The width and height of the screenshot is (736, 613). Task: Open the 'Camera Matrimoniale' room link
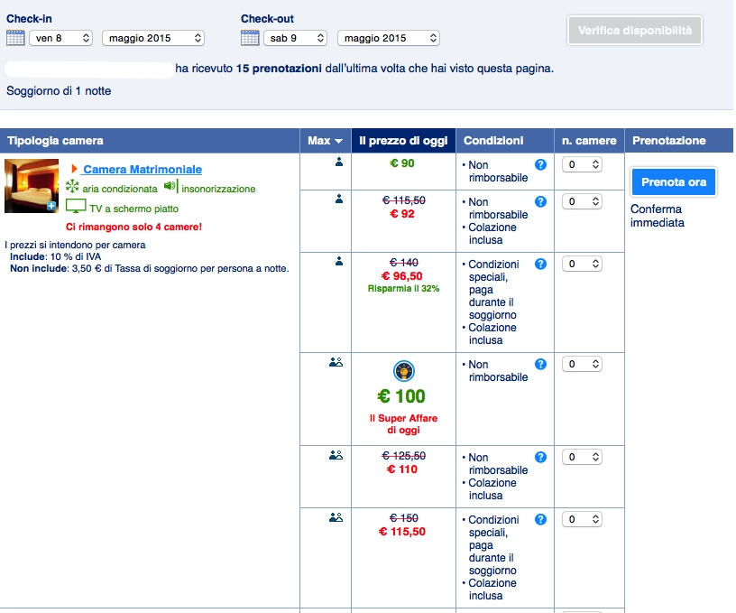[x=143, y=169]
